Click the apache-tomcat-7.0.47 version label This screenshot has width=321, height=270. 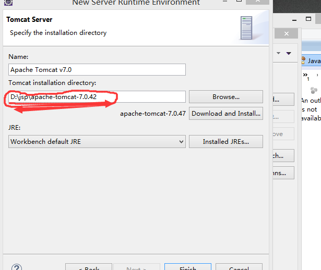pyautogui.click(x=153, y=114)
